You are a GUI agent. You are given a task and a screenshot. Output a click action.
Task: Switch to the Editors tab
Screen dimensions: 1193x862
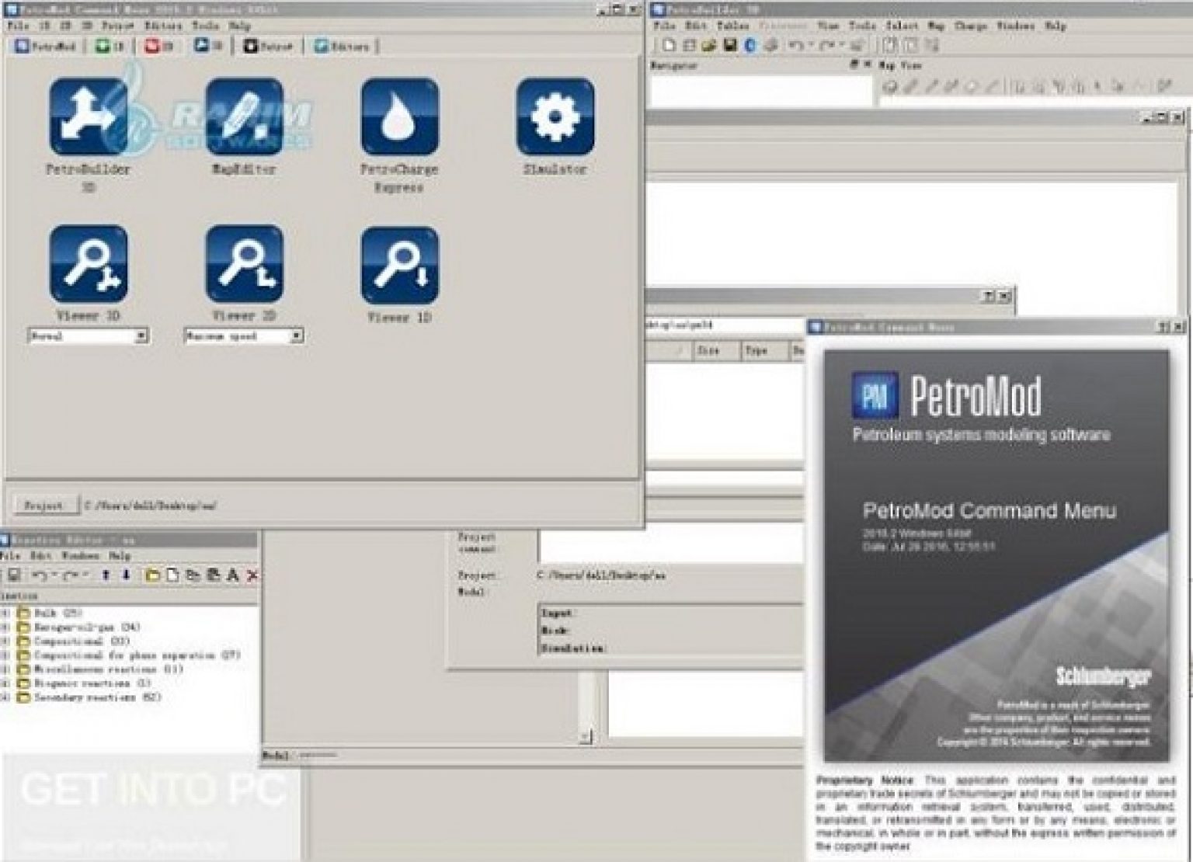pyautogui.click(x=343, y=45)
